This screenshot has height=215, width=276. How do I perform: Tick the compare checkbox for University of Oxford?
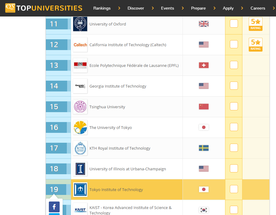tap(234, 24)
